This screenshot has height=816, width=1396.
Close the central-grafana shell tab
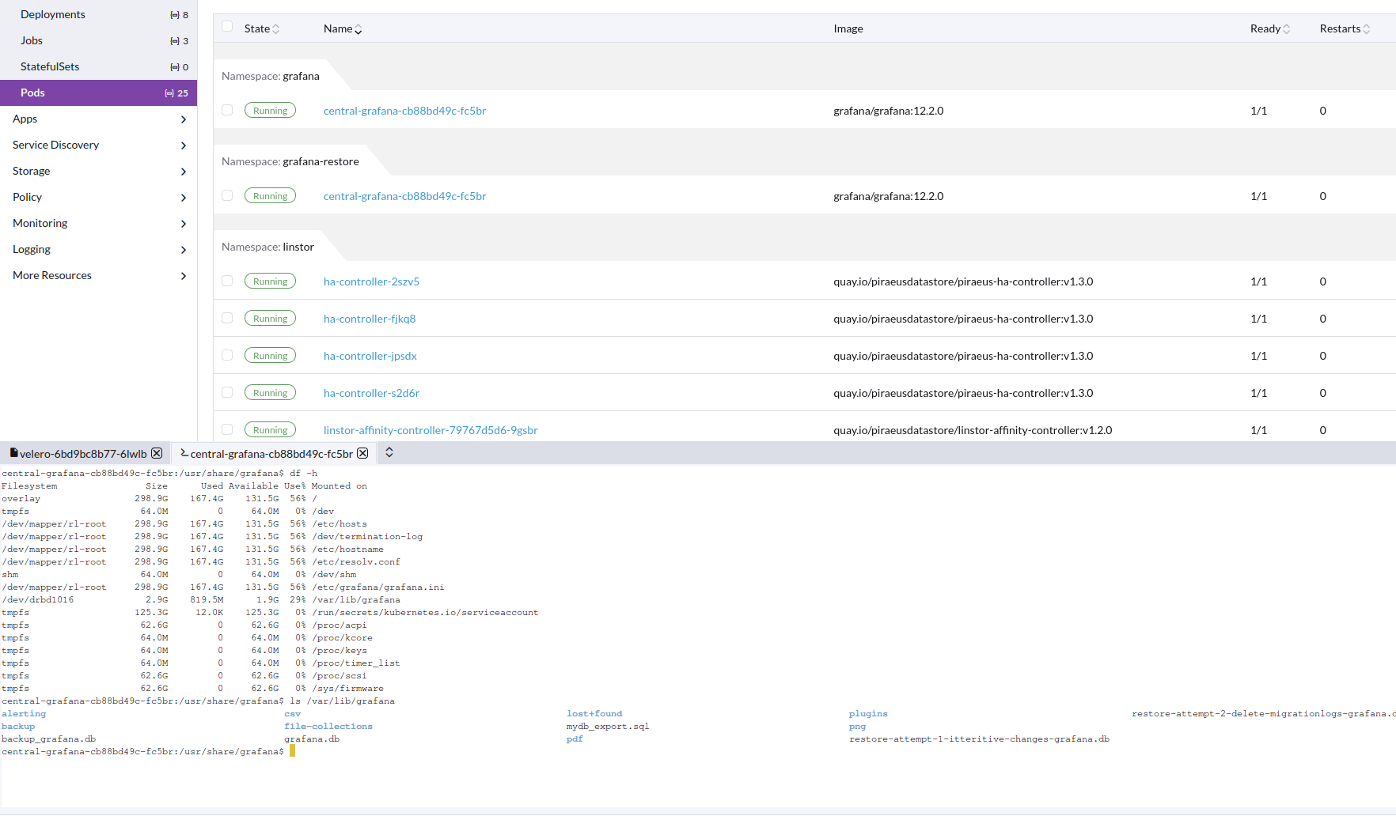coord(362,453)
